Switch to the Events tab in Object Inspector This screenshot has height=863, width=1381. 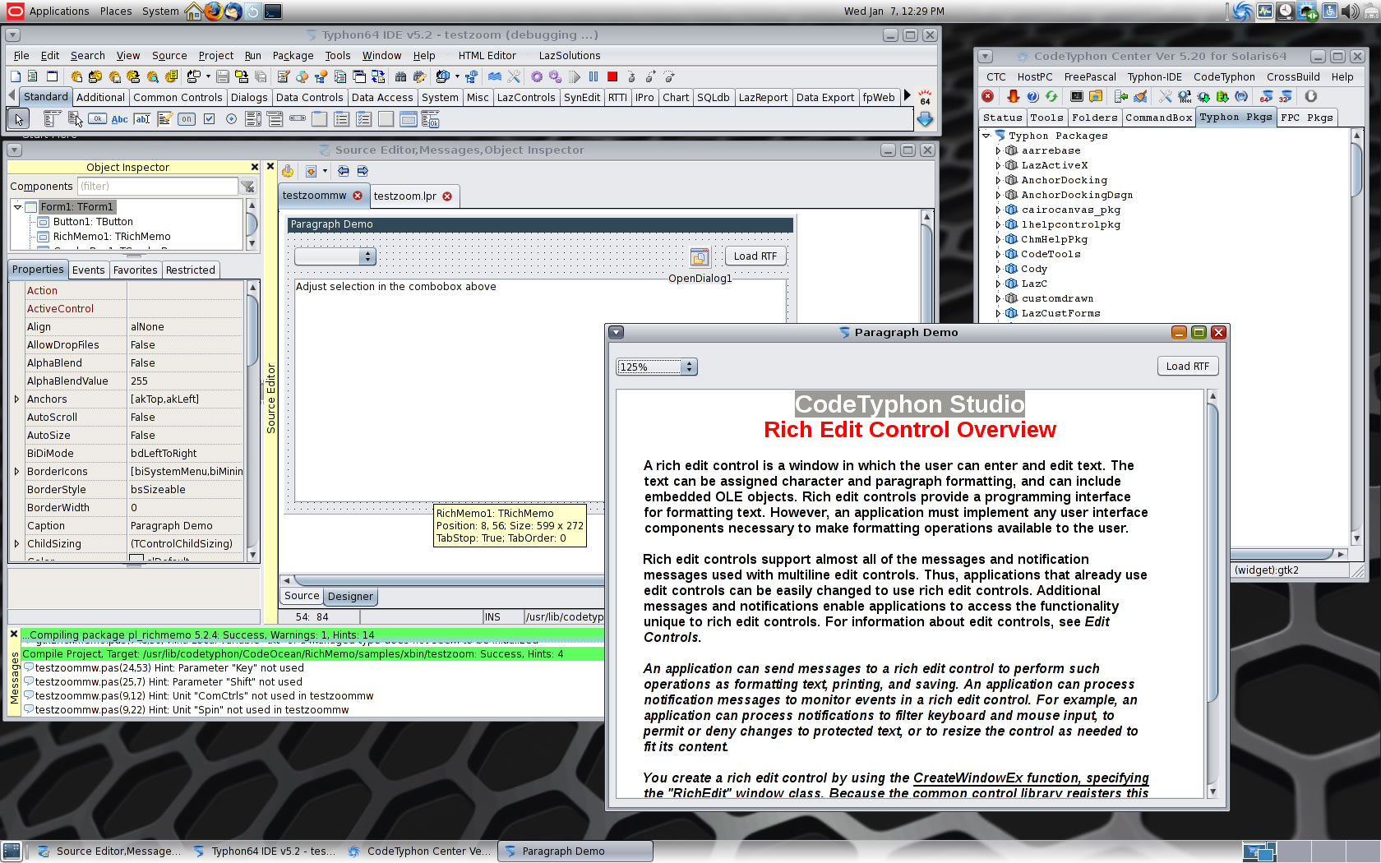point(88,270)
